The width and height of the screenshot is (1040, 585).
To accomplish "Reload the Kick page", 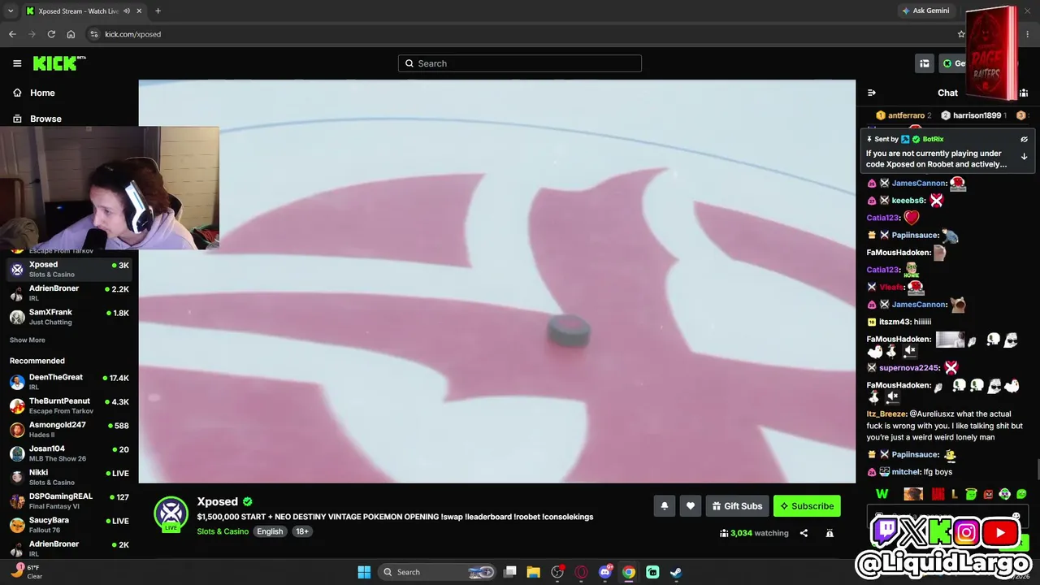I will [x=51, y=34].
